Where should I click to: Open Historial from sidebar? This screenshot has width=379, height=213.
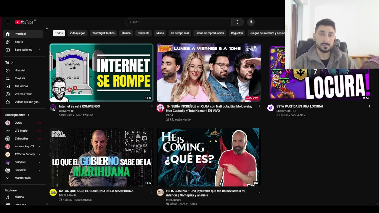pyautogui.click(x=23, y=70)
